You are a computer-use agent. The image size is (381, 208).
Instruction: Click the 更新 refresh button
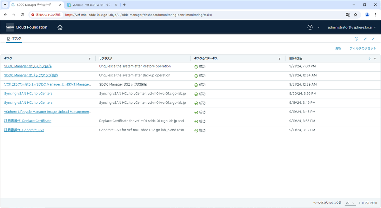point(338,49)
